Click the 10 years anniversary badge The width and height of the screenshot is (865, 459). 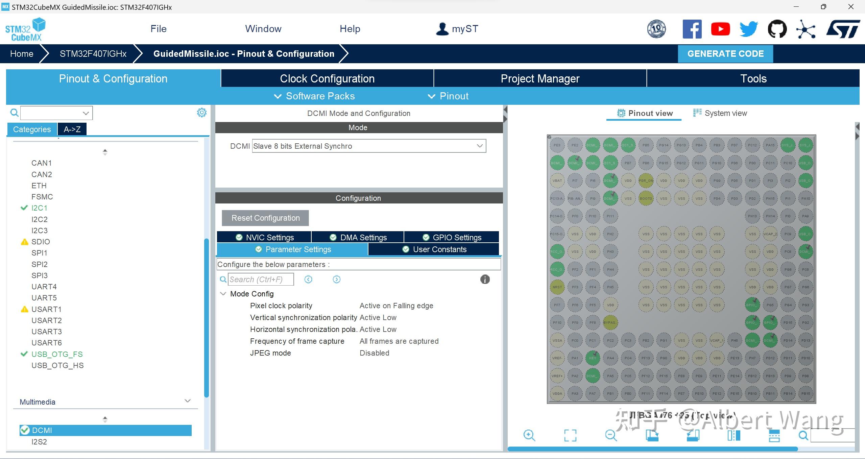656,29
